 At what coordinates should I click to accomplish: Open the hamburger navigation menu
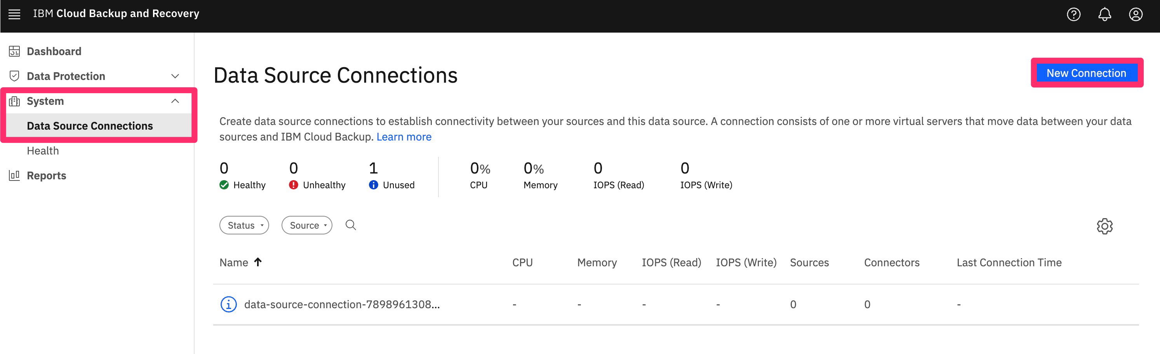point(14,14)
